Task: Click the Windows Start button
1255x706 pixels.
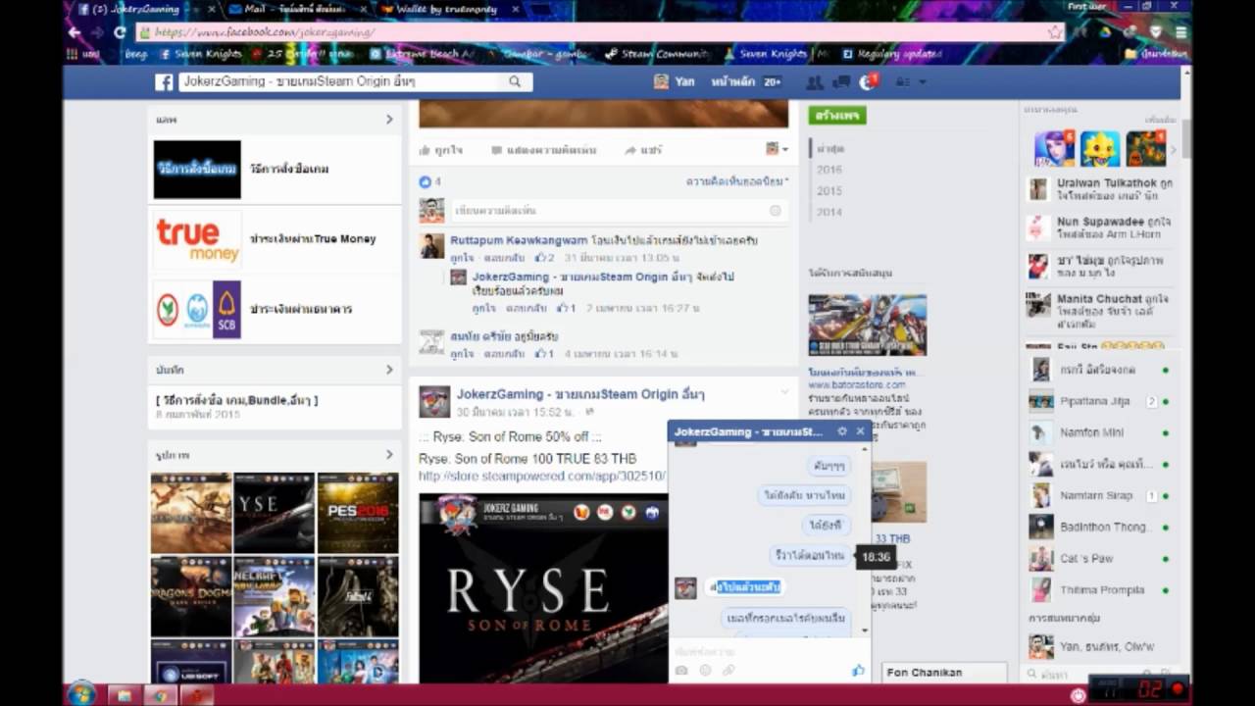Action: tap(82, 694)
